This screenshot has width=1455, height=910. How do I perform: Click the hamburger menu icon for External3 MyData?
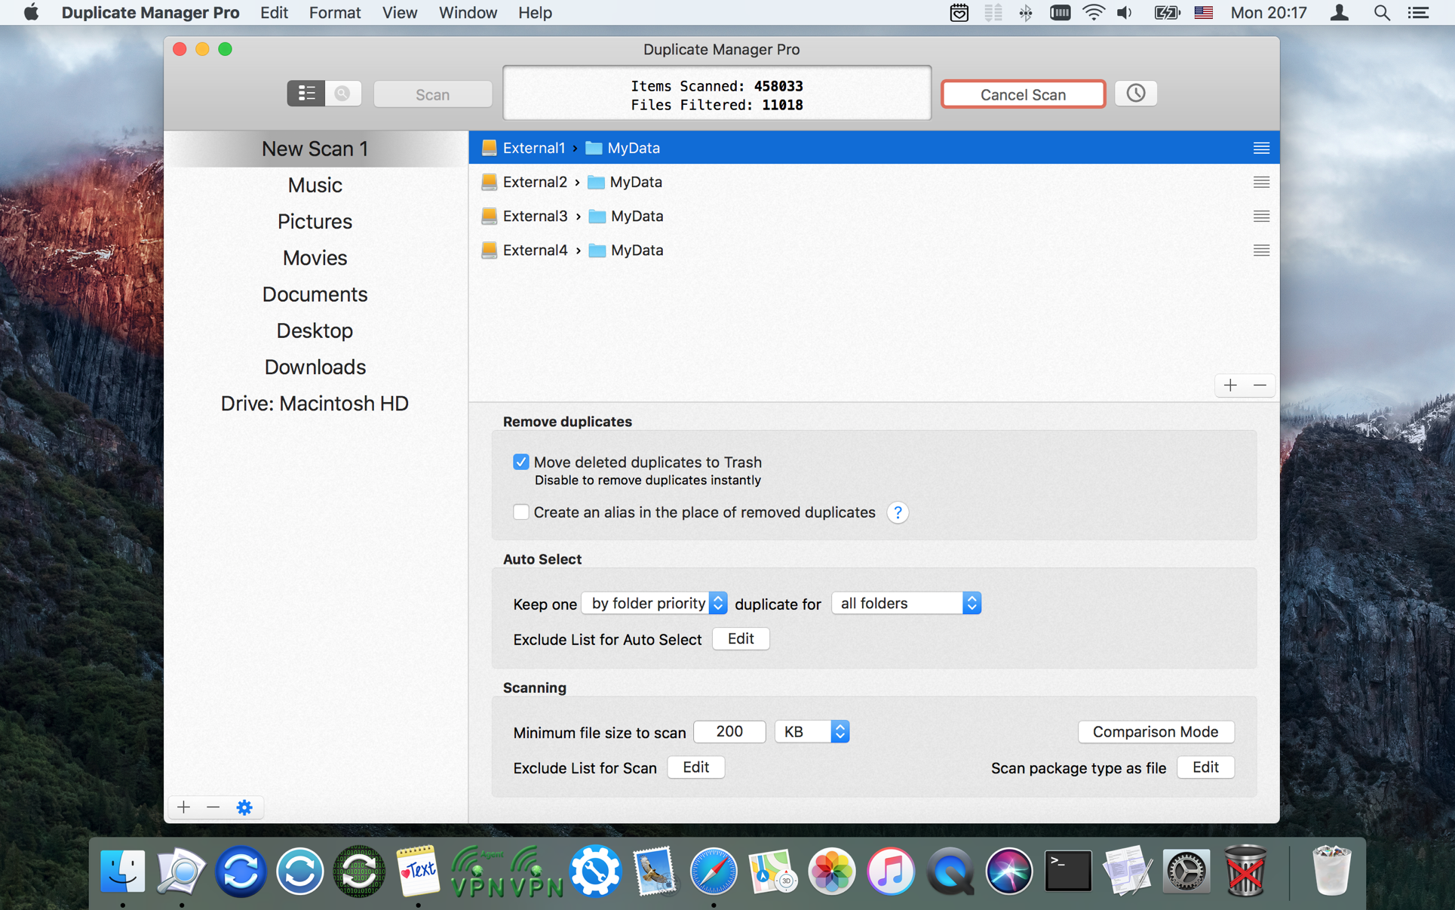(x=1261, y=216)
